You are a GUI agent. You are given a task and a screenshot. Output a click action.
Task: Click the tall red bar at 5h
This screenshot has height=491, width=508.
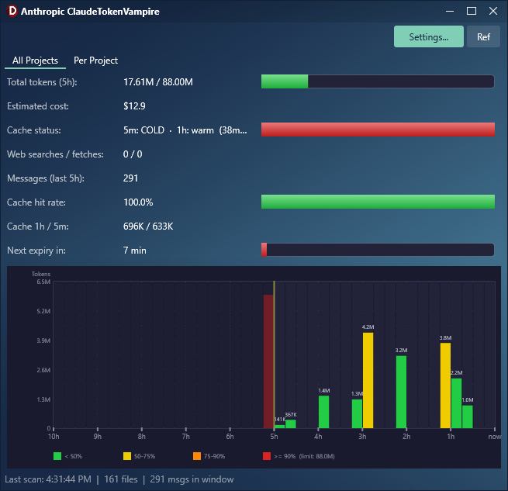[268, 361]
